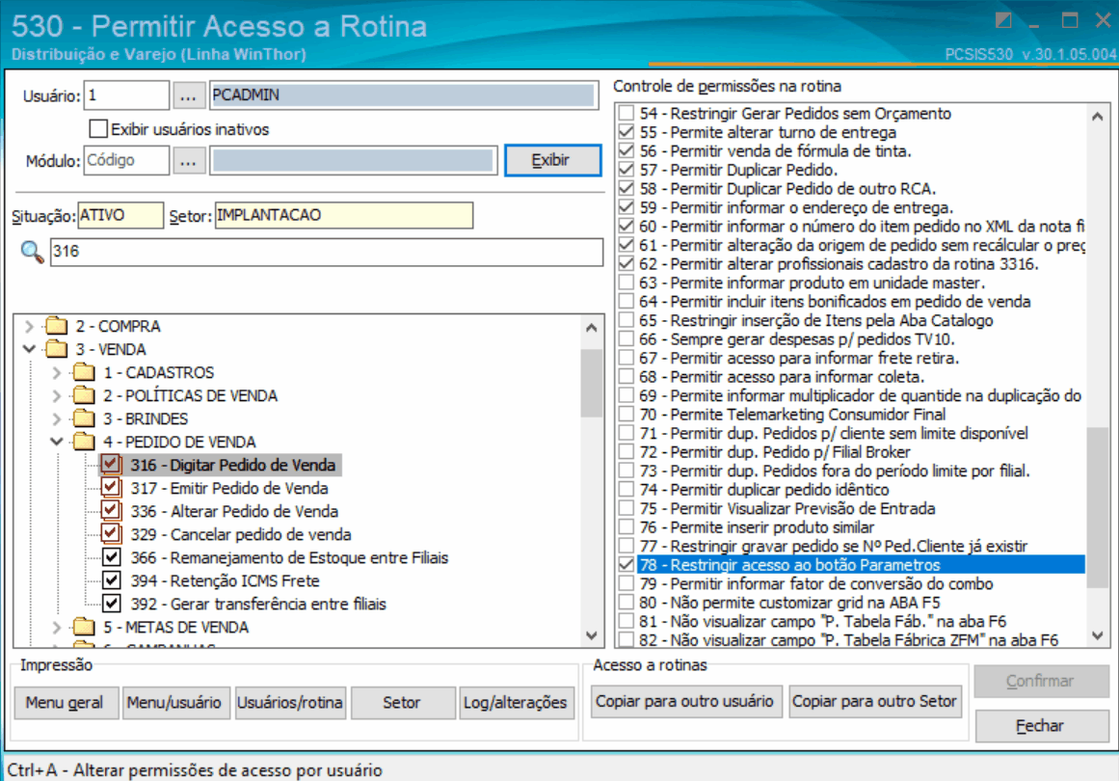Click the Setor field showing IMPLANTACAO
1119x781 pixels.
343,216
